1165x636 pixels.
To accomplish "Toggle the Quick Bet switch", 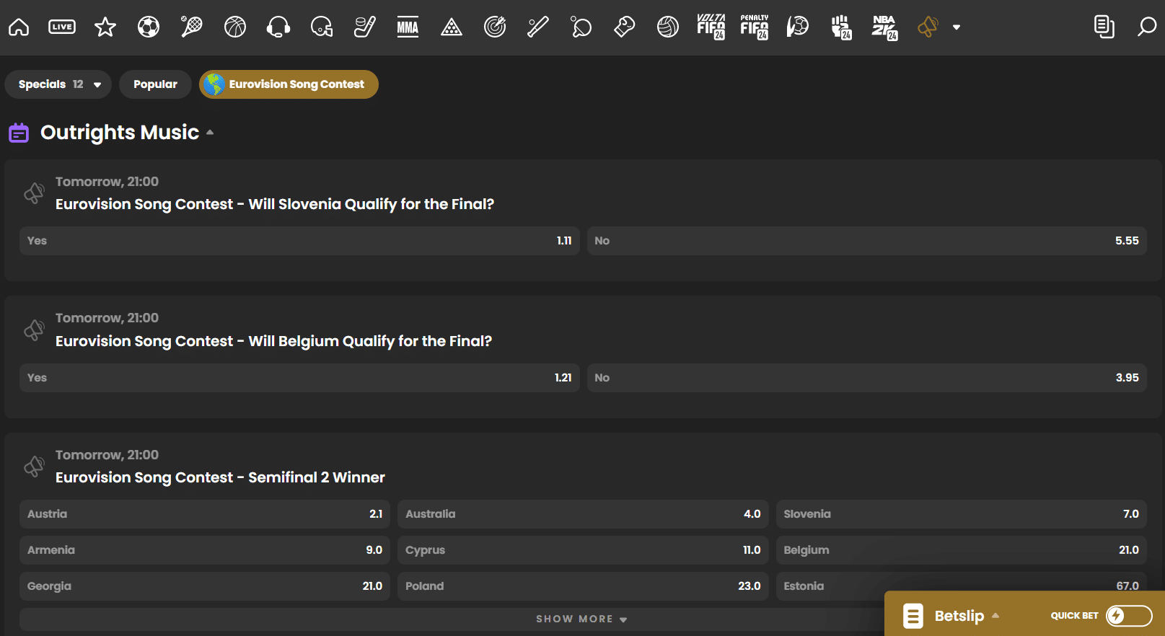I will (1129, 616).
